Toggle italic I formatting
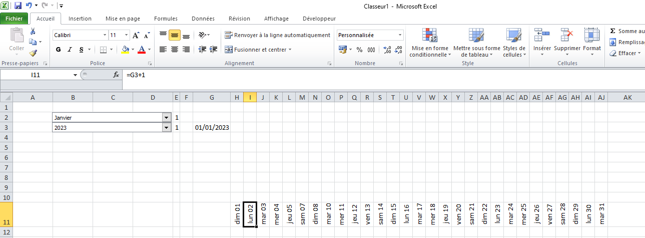645x238 pixels. pos(70,50)
